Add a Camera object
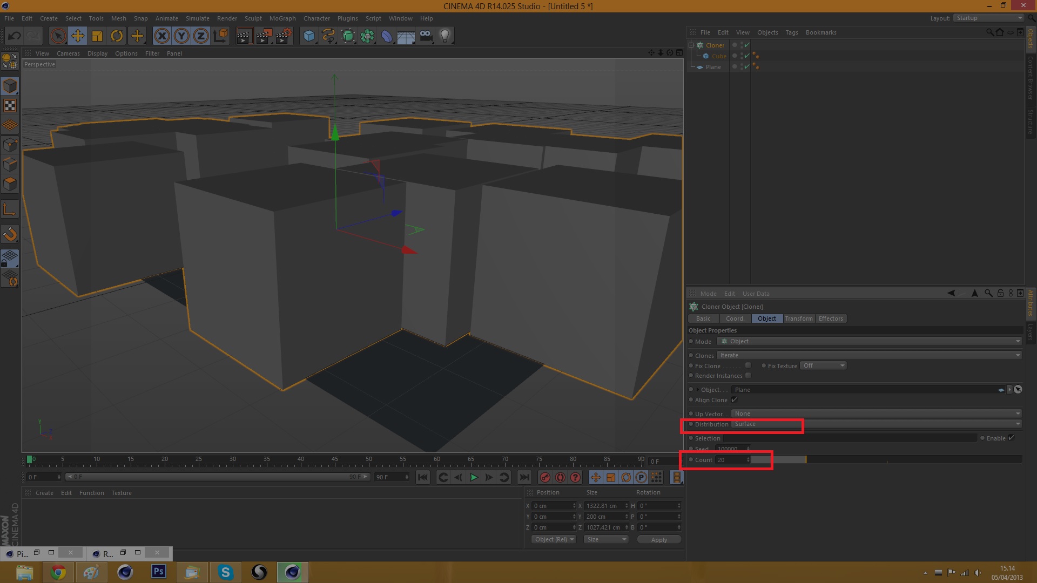Viewport: 1037px width, 583px height. click(x=426, y=36)
